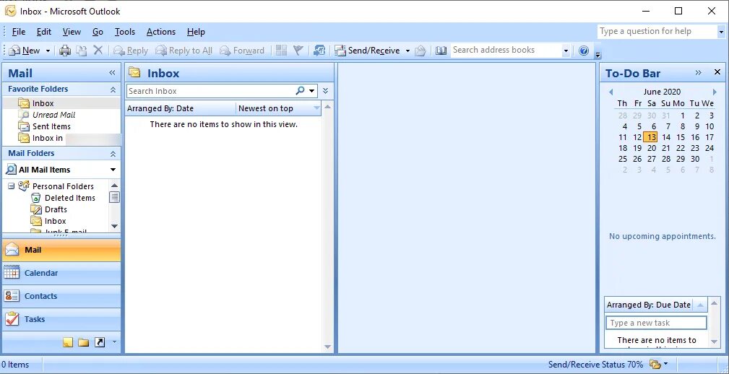Viewport: 729px width, 374px height.
Task: Click the blue toolbar icon beside the Follow Up flag
Action: tap(319, 51)
